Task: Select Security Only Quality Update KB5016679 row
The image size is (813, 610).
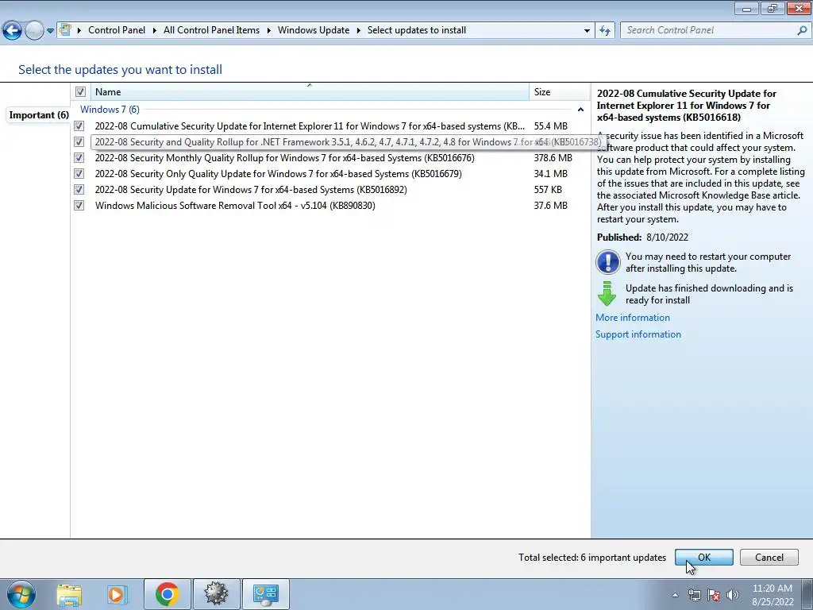Action: (330, 174)
